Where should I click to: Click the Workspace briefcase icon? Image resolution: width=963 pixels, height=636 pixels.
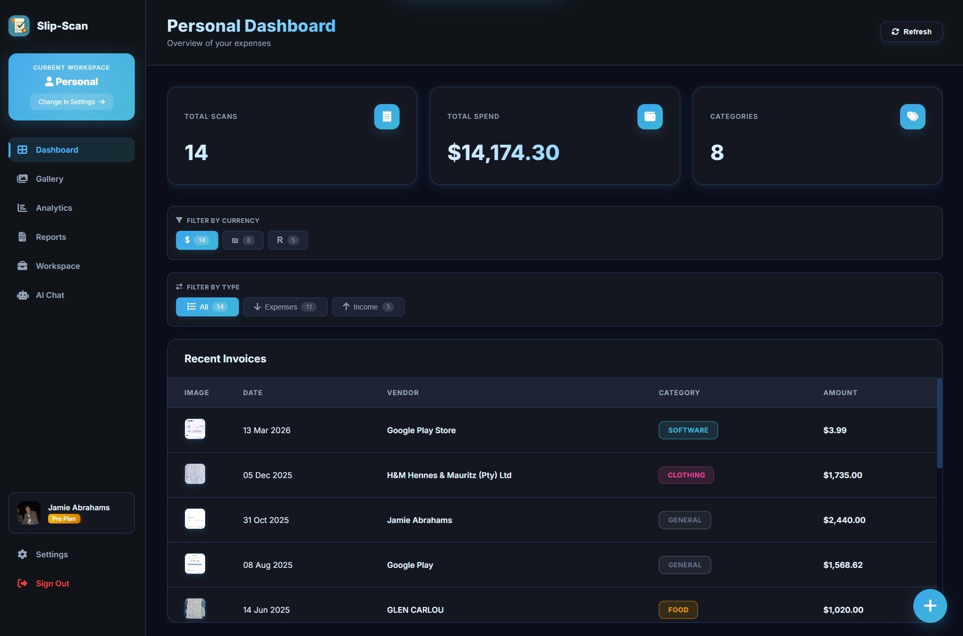[x=22, y=266]
